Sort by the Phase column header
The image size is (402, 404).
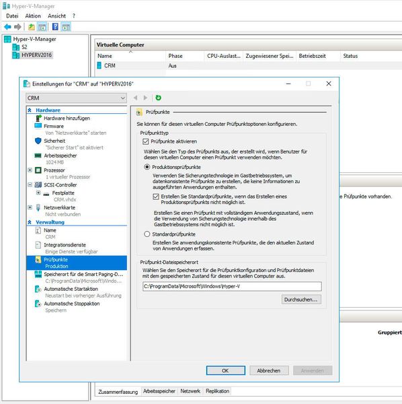(185, 56)
